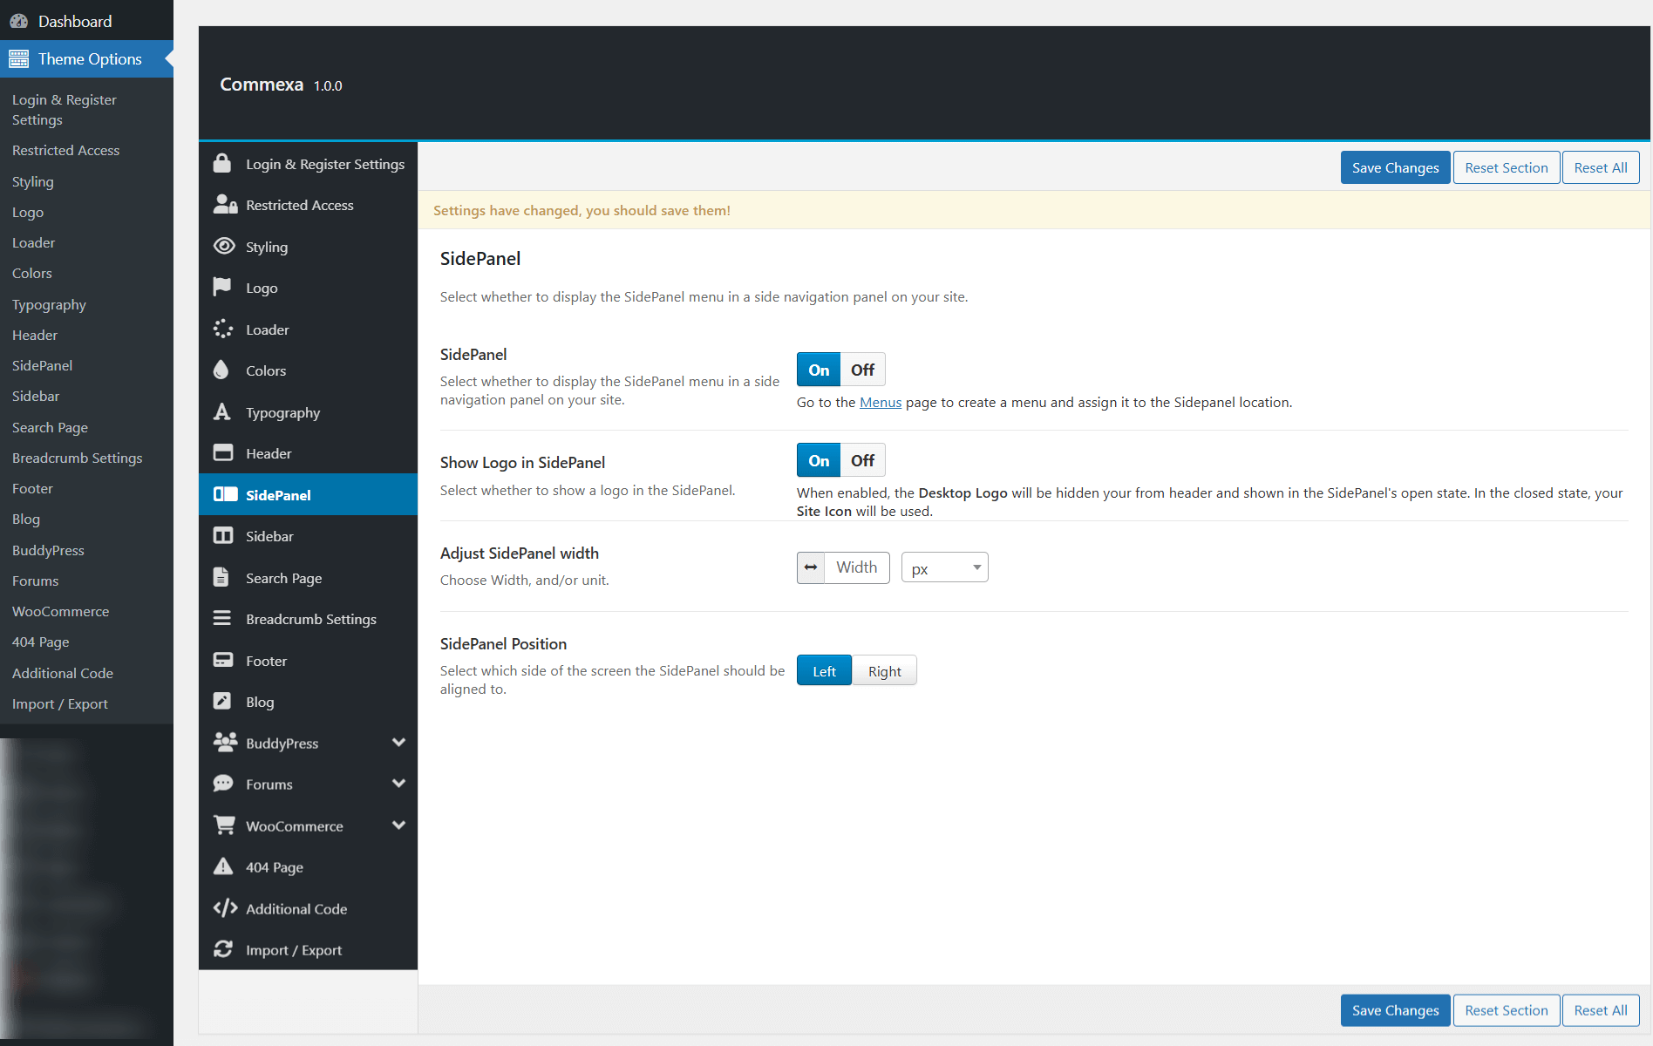The height and width of the screenshot is (1046, 1653).
Task: Expand the Forums section chevron
Action: point(398,784)
